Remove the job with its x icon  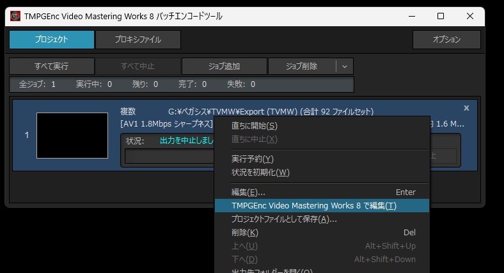pos(466,108)
